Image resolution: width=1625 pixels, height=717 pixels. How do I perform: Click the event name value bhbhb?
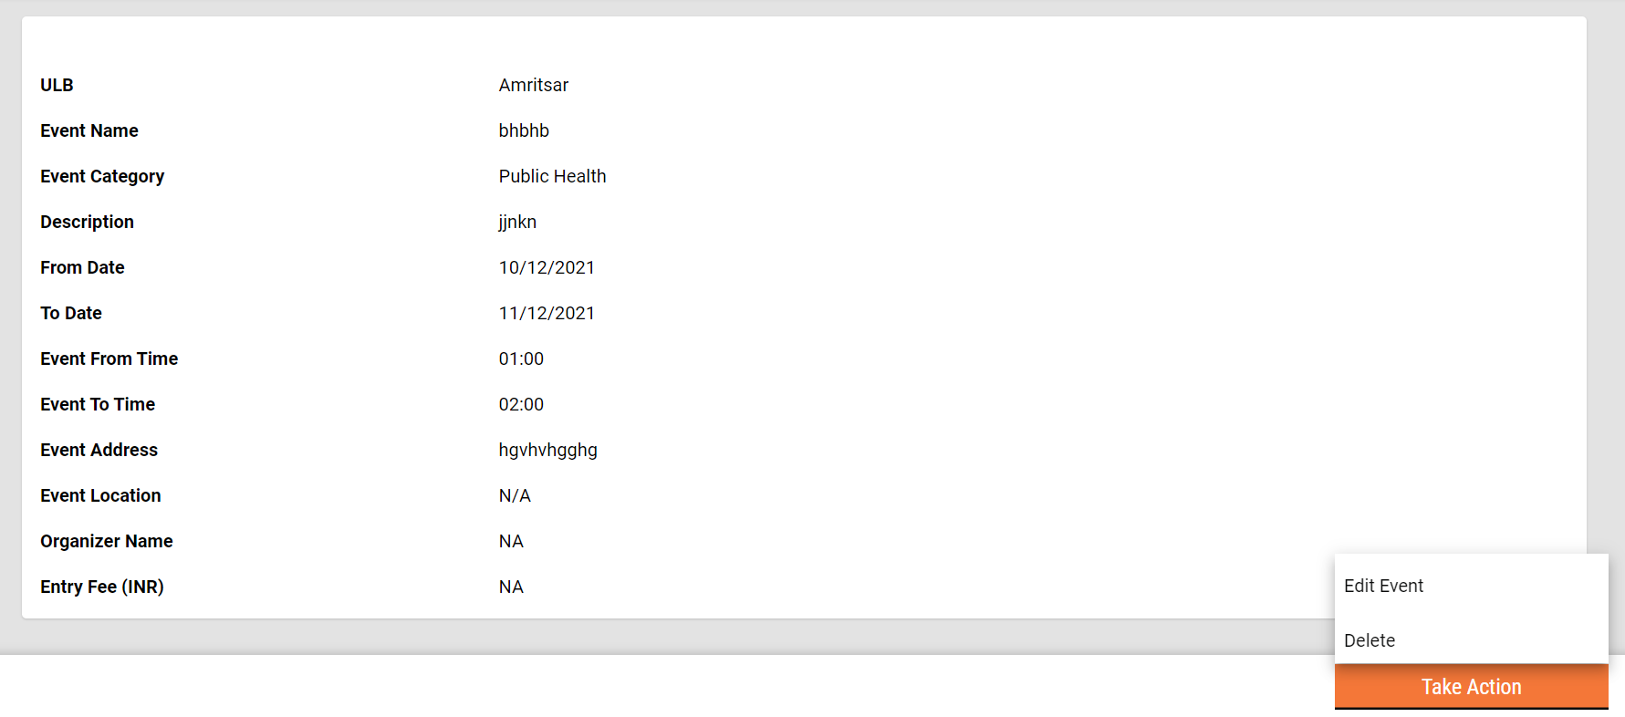[x=524, y=130]
